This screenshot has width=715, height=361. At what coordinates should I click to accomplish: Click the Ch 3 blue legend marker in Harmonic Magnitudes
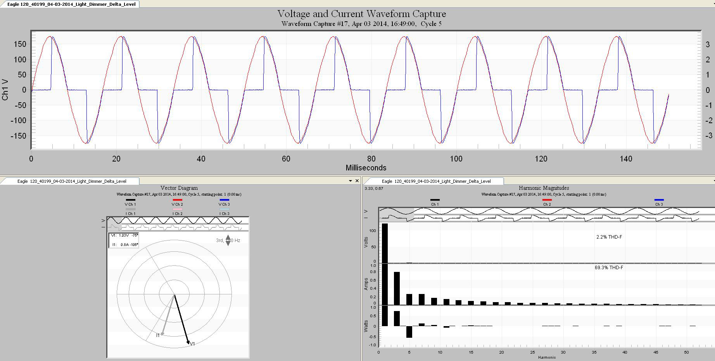tap(659, 199)
